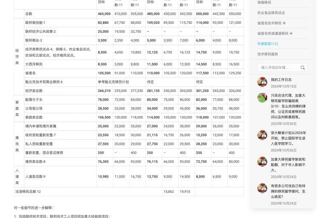327x218 pixels.
Task: Click green avatar beside 只找合法代理 post
Action: tap(262, 98)
